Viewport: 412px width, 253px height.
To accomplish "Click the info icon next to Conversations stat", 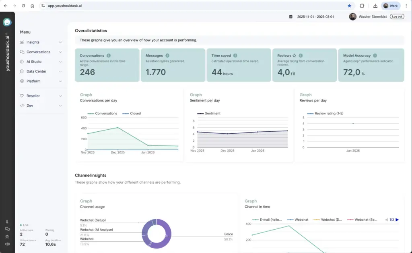I will click(x=109, y=56).
